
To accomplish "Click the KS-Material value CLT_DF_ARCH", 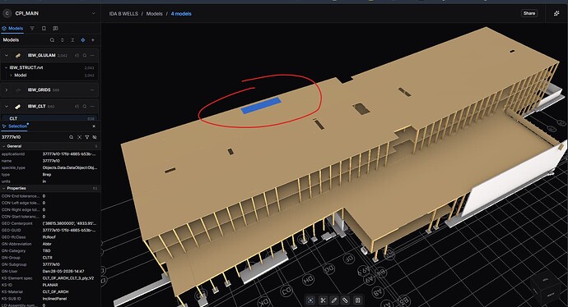I will point(55,292).
